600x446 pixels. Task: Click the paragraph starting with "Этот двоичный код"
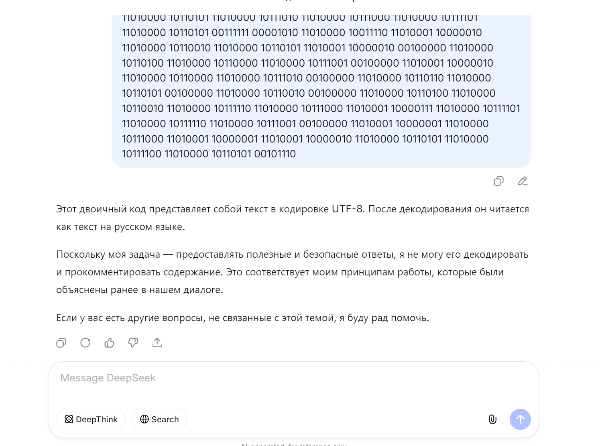pyautogui.click(x=293, y=218)
